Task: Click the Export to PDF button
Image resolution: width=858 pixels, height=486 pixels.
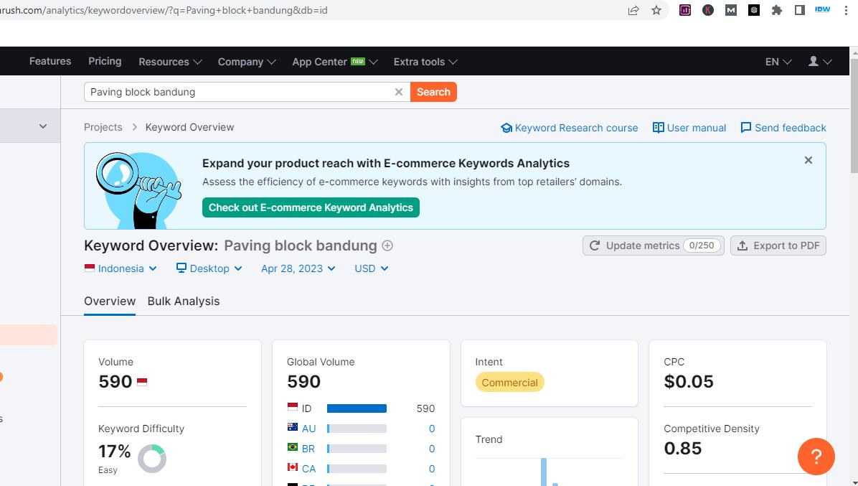Action: [x=778, y=246]
